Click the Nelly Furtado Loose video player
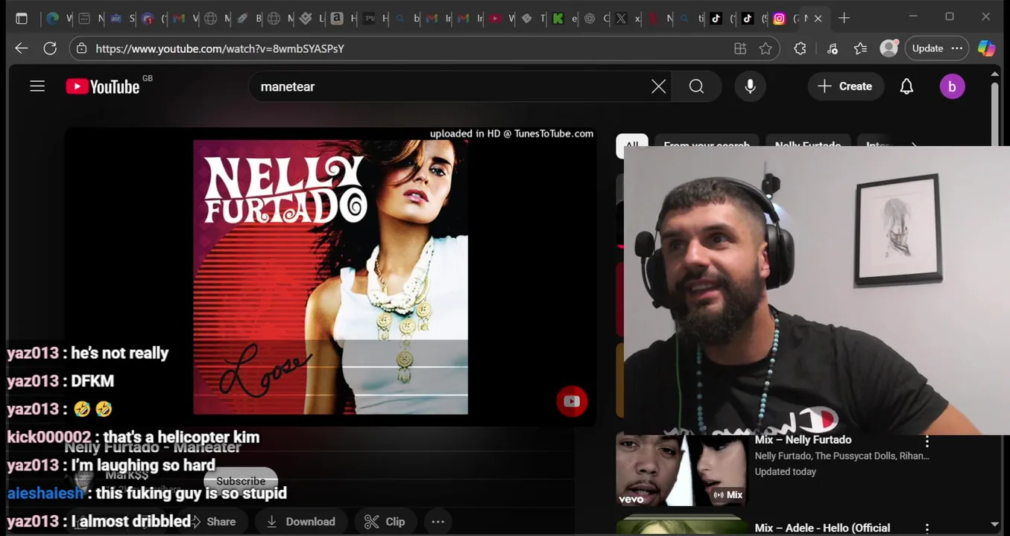This screenshot has width=1010, height=536. (x=330, y=277)
